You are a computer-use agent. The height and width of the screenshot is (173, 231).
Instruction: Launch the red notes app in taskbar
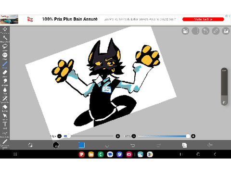click(82, 154)
